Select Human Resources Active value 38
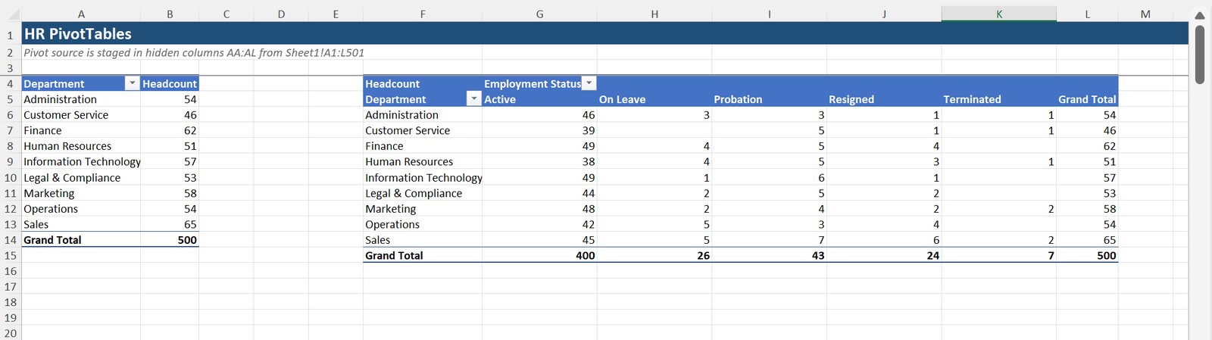Viewport: 1212px width, 340px height. tap(539, 161)
